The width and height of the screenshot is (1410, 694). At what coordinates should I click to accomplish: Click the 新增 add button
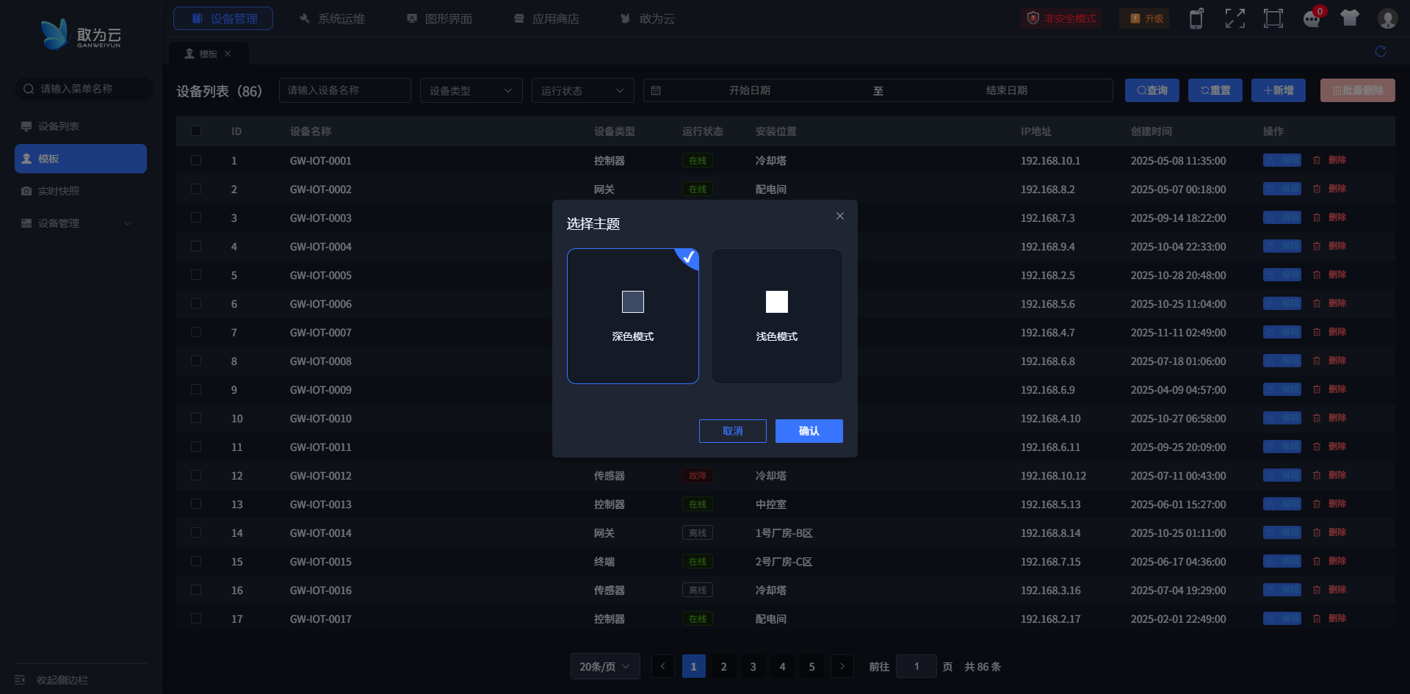(x=1279, y=90)
